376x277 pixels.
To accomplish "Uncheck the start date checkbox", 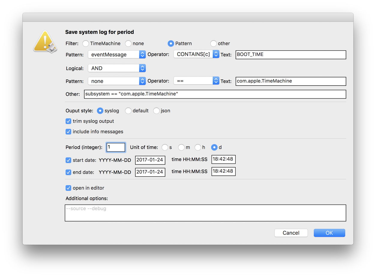I will [68, 160].
